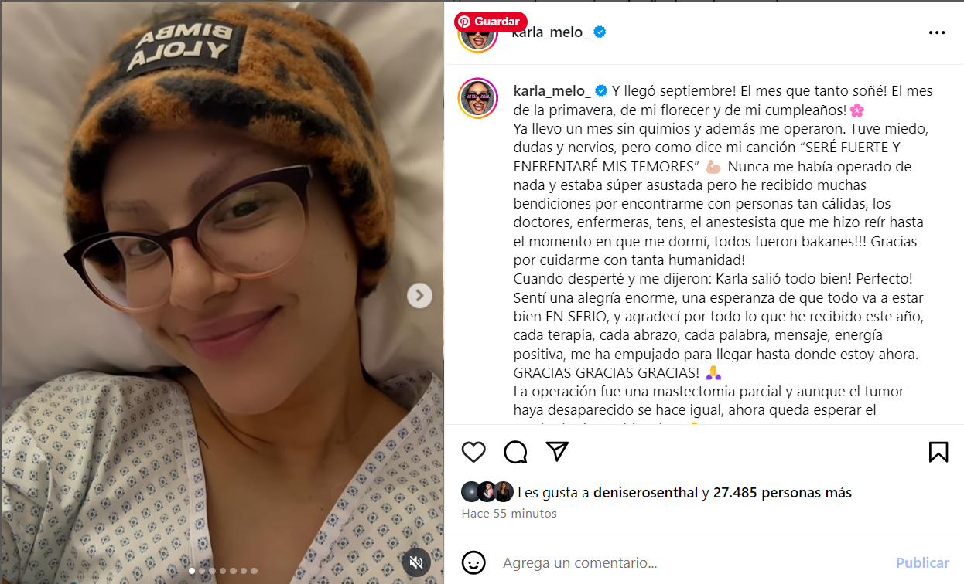Like the post with heart icon

(473, 452)
